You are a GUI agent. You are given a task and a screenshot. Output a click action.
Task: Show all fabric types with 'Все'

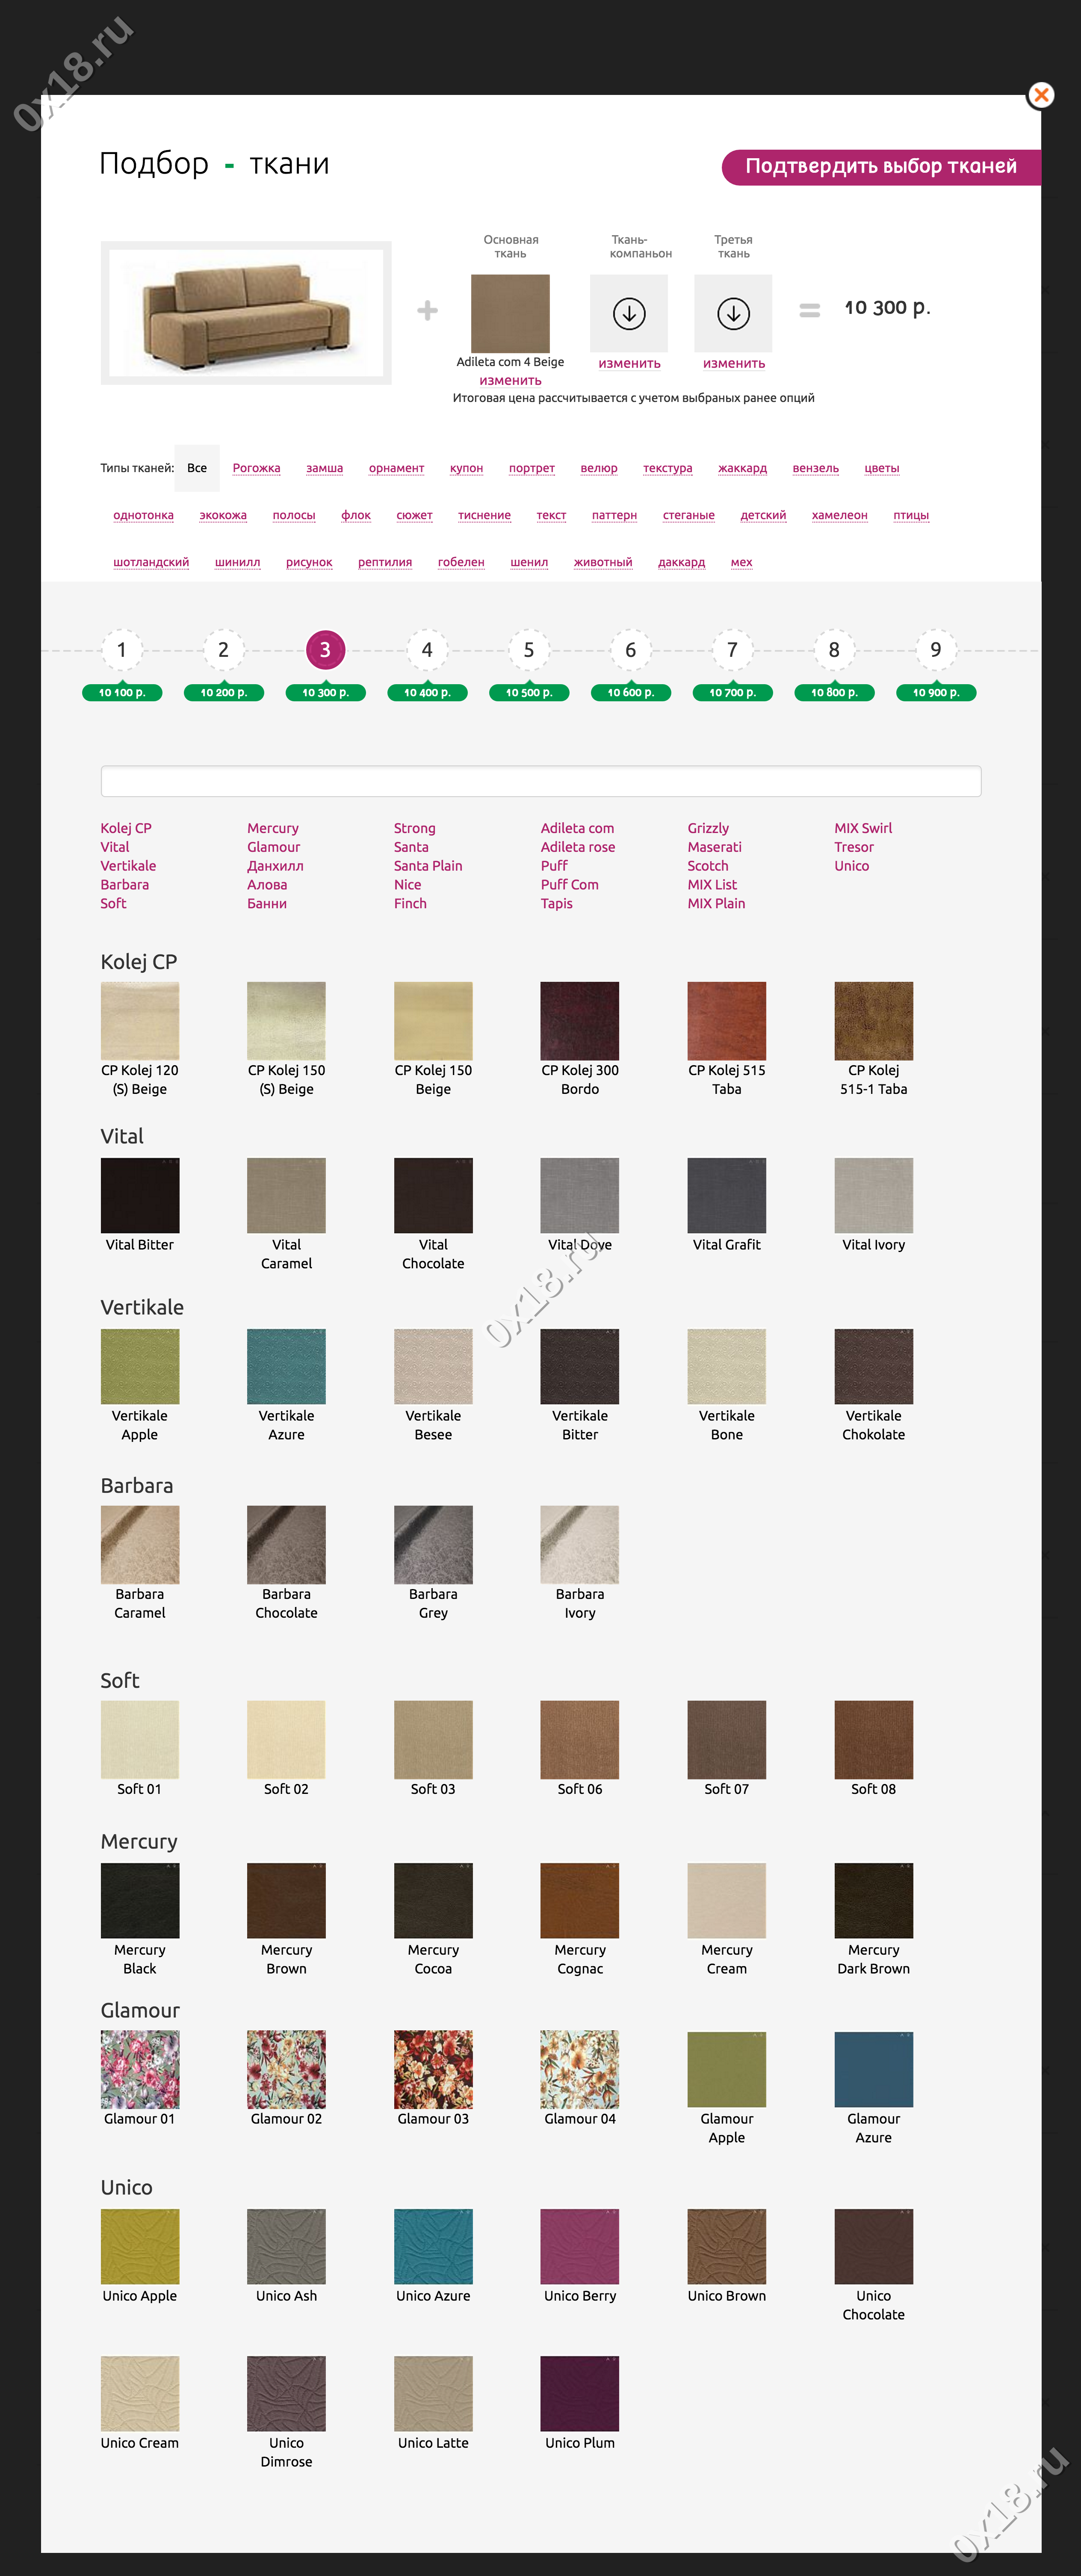197,468
